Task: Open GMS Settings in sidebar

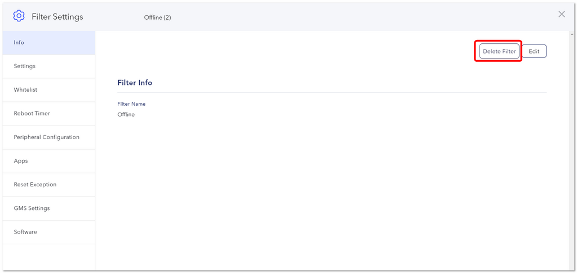Action: 48,209
